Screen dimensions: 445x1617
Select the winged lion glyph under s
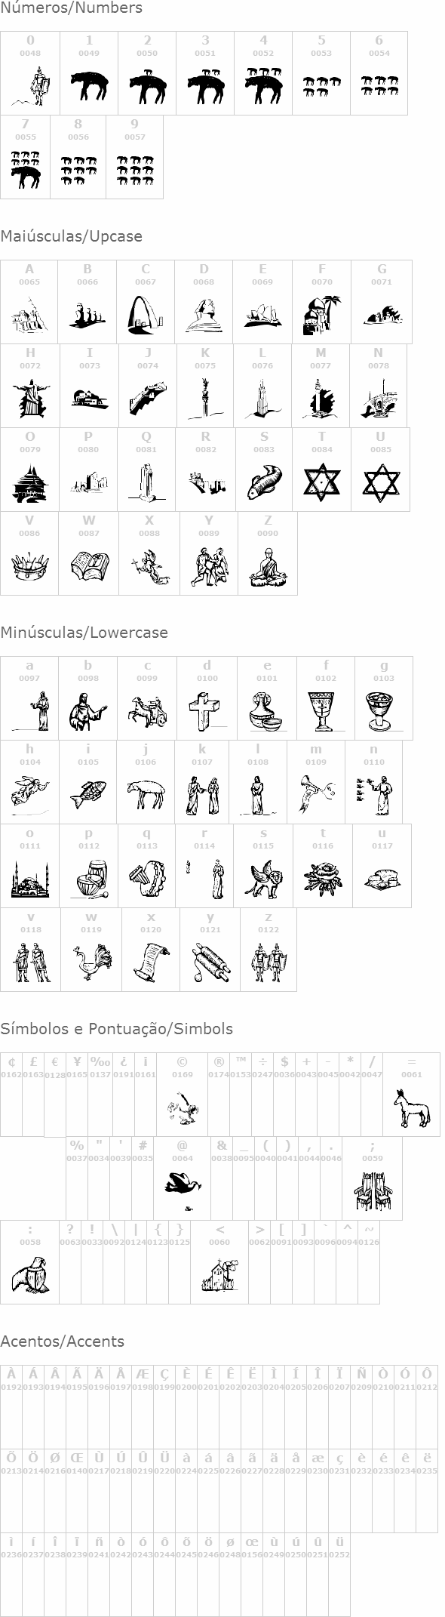[263, 879]
